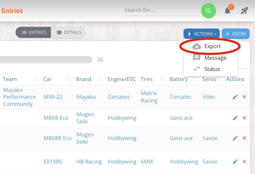The image size is (255, 174).
Task: Click Hitec servo cell
Action: 209,97
